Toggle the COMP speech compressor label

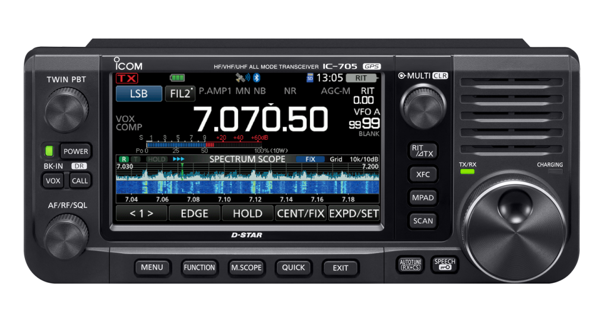coord(129,127)
